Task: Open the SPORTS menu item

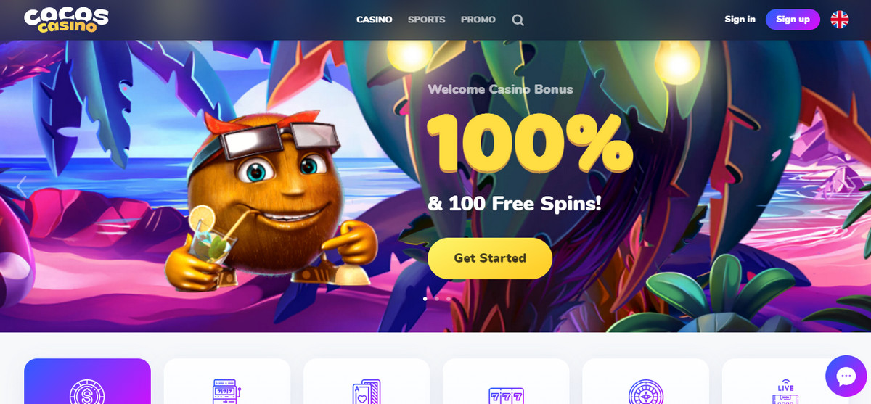Action: pyautogui.click(x=427, y=20)
